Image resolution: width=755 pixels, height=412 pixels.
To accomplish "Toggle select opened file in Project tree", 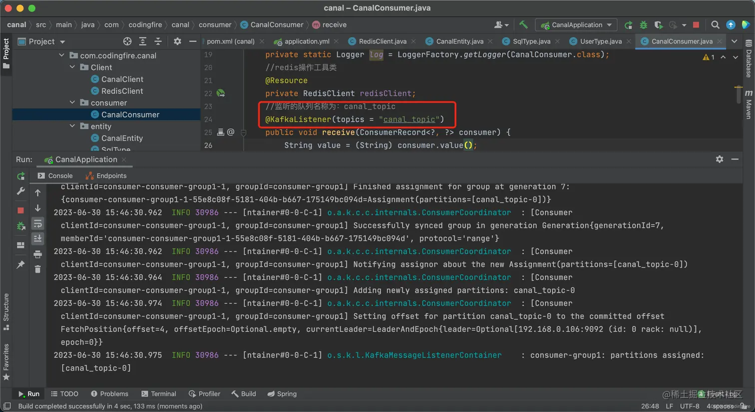I will [x=127, y=41].
